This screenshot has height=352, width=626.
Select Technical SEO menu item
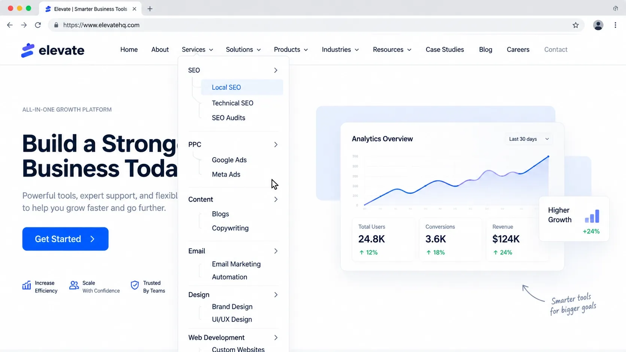coord(233,103)
